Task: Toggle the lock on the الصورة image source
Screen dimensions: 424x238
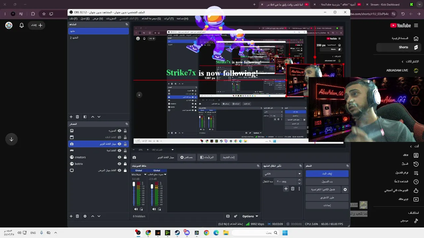Action: (x=125, y=131)
